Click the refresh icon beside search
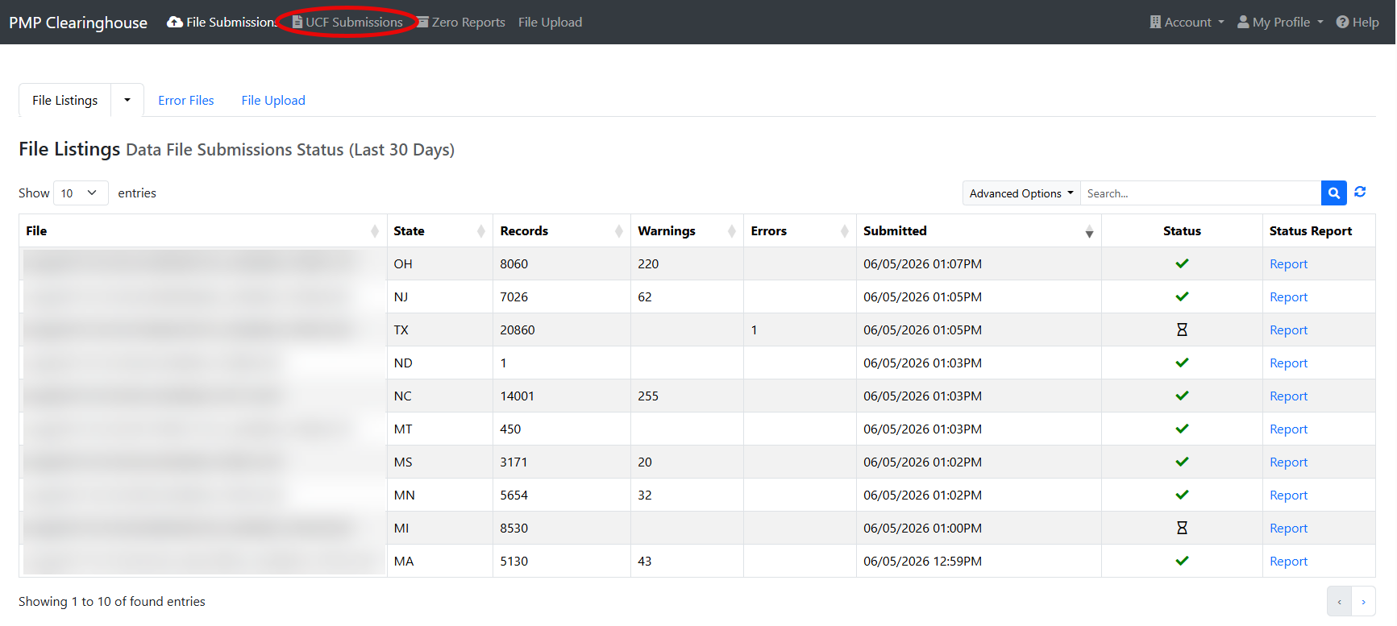The image size is (1397, 626). [1360, 192]
